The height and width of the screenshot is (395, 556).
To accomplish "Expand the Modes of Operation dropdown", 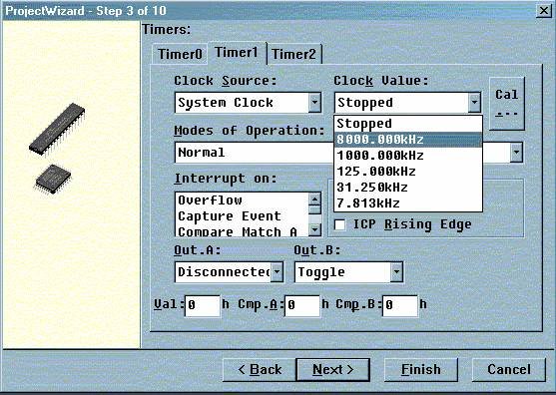I will [516, 153].
